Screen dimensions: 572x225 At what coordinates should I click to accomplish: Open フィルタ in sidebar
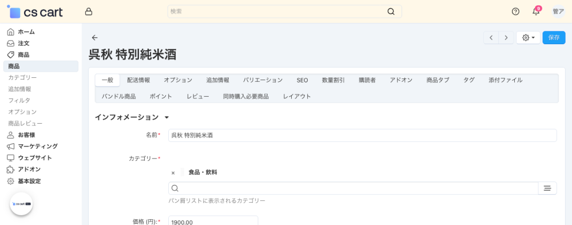(x=19, y=100)
